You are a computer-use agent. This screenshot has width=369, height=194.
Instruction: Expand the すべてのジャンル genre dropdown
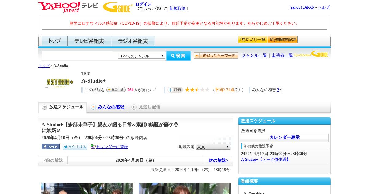pyautogui.click(x=142, y=56)
